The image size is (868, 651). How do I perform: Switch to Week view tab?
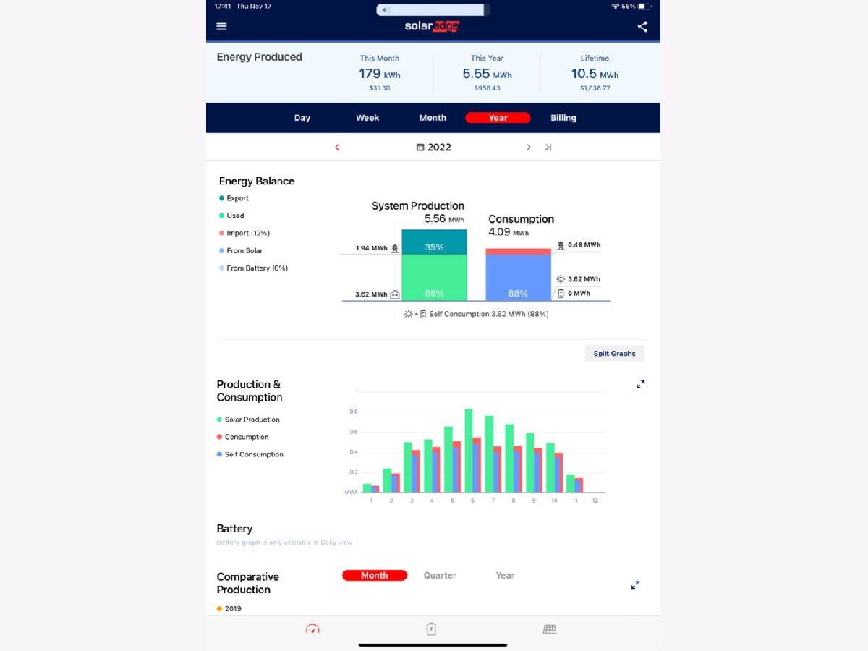click(x=367, y=118)
